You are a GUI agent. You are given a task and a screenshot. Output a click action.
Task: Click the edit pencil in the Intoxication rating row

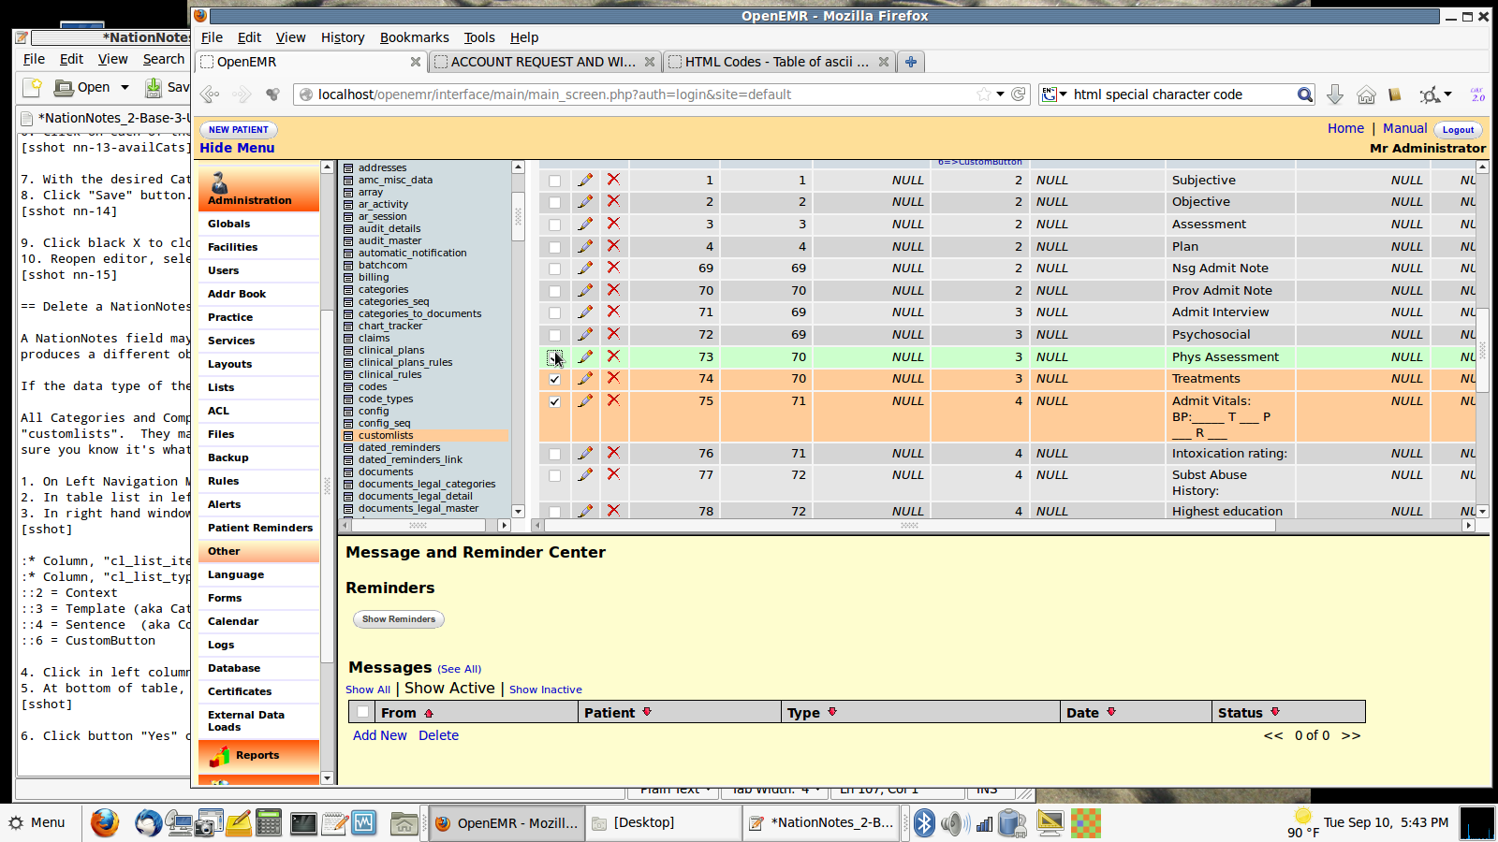point(585,453)
